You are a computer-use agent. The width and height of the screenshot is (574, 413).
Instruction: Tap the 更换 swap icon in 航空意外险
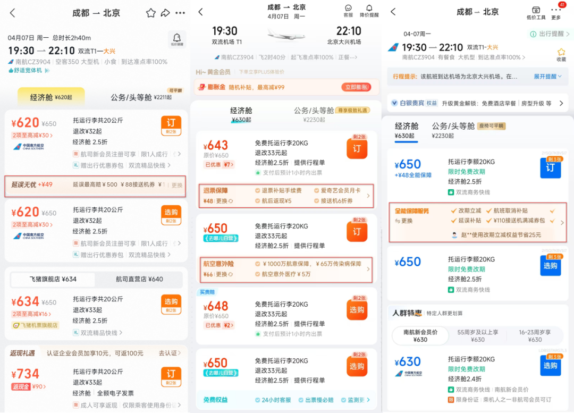231,274
